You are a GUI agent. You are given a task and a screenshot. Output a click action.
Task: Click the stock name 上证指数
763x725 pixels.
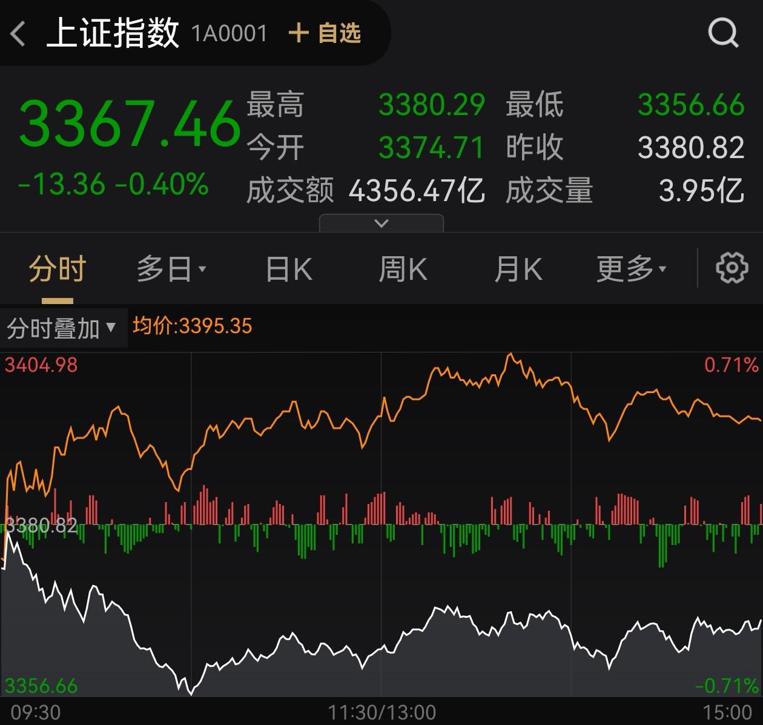coord(113,33)
